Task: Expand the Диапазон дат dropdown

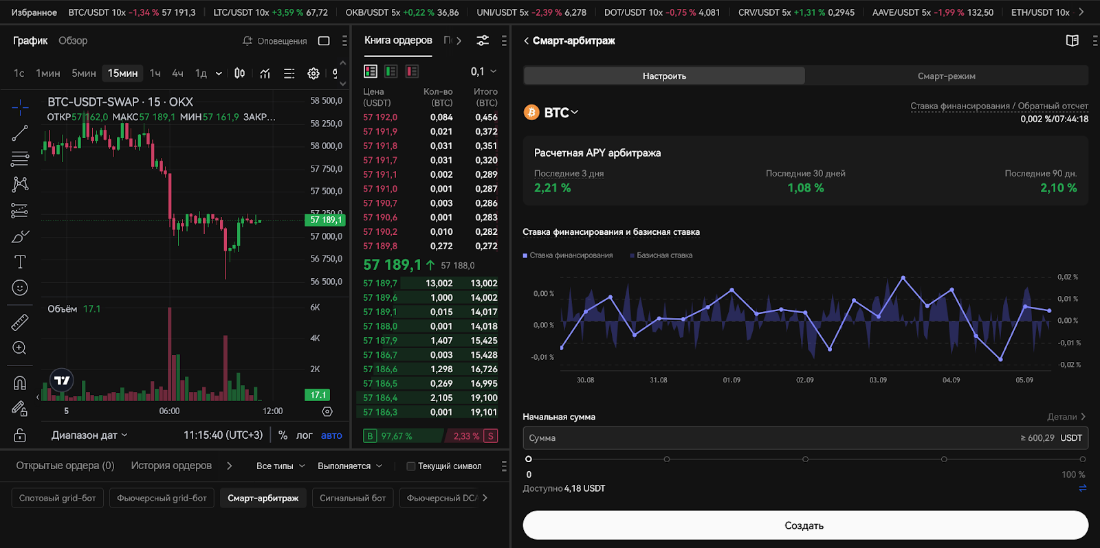Action: [x=89, y=435]
